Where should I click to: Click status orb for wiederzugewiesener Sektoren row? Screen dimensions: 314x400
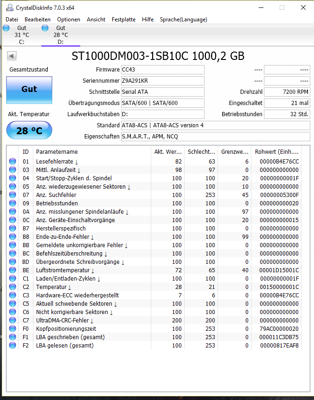[13, 186]
